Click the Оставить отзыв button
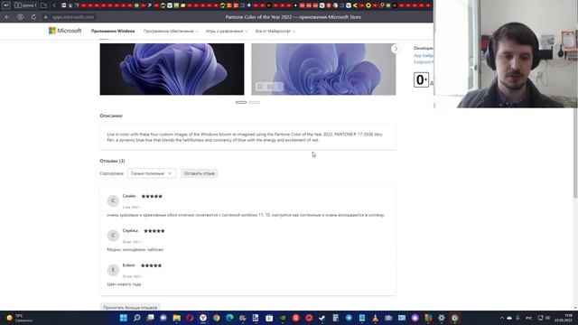Viewport: 578px width, 325px height. coord(199,173)
